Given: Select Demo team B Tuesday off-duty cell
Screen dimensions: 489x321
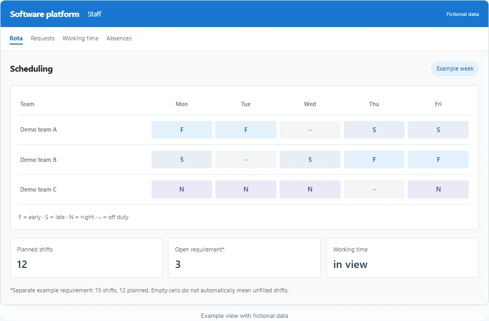Looking at the screenshot, I should pos(246,159).
